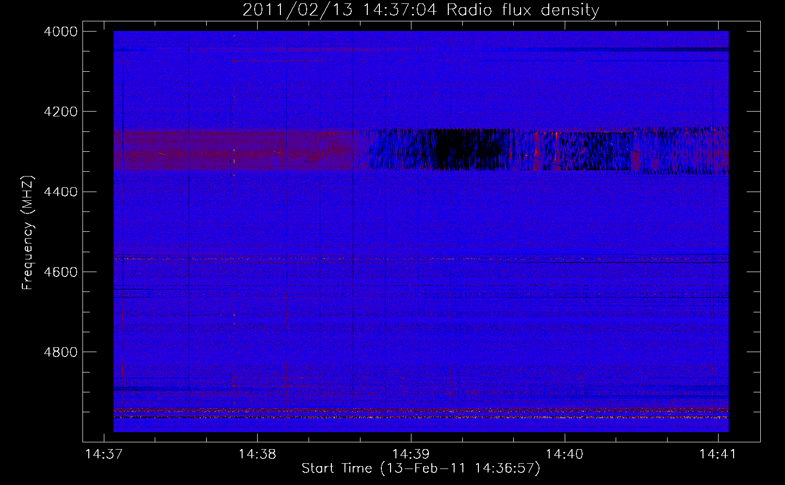Select the 4200 frequency tick label
The width and height of the screenshot is (785, 485).
coord(61,112)
